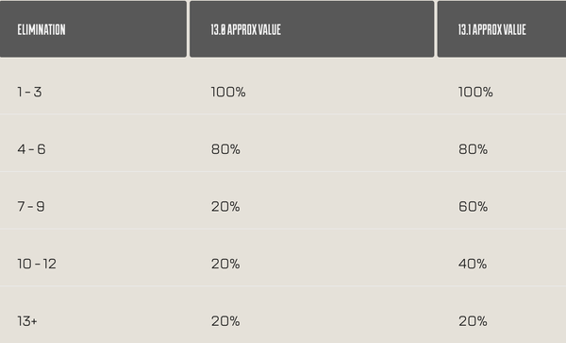The height and width of the screenshot is (343, 566).
Task: Click 80% in the 13.1 column
Action: (x=473, y=149)
